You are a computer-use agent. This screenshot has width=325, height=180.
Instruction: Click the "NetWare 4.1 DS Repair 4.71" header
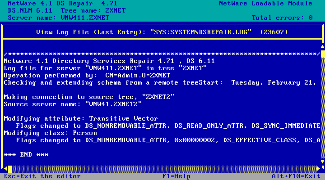tap(63, 3)
